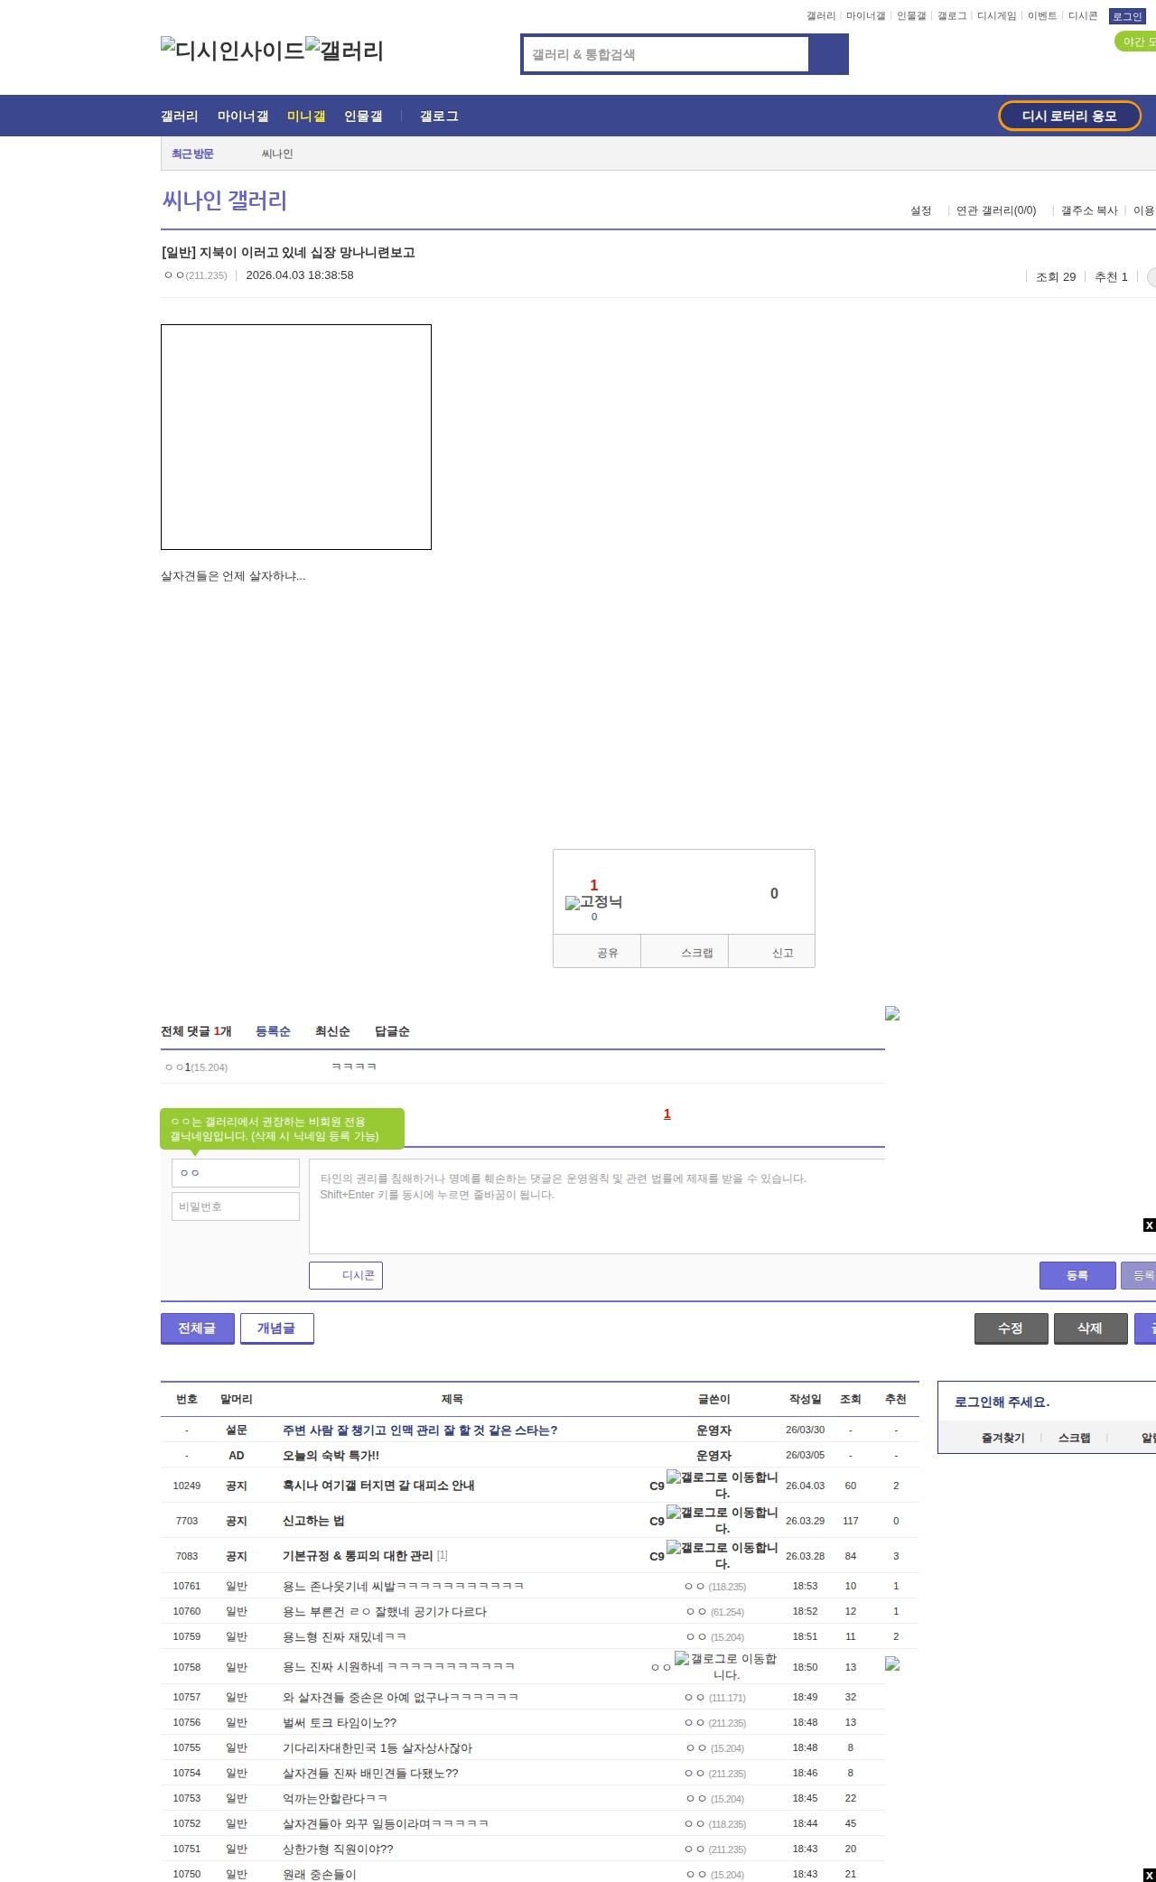Click 로그인해 주세요. in side panel
The height and width of the screenshot is (1882, 1156).
[1002, 1402]
